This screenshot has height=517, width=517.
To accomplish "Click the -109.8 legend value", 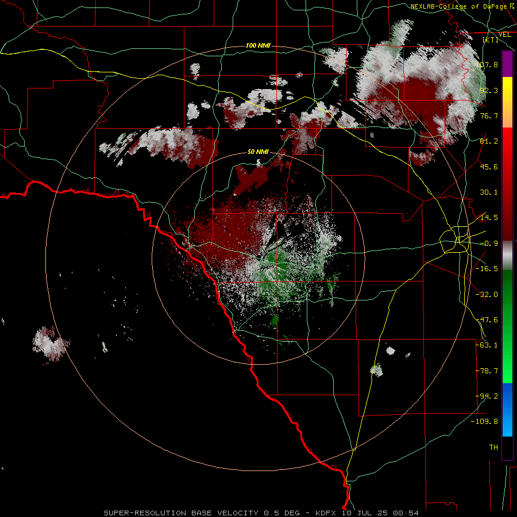I will coord(484,422).
